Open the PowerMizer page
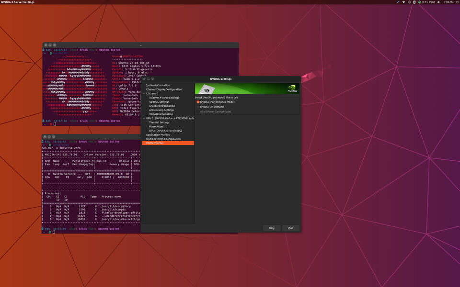 (156, 126)
